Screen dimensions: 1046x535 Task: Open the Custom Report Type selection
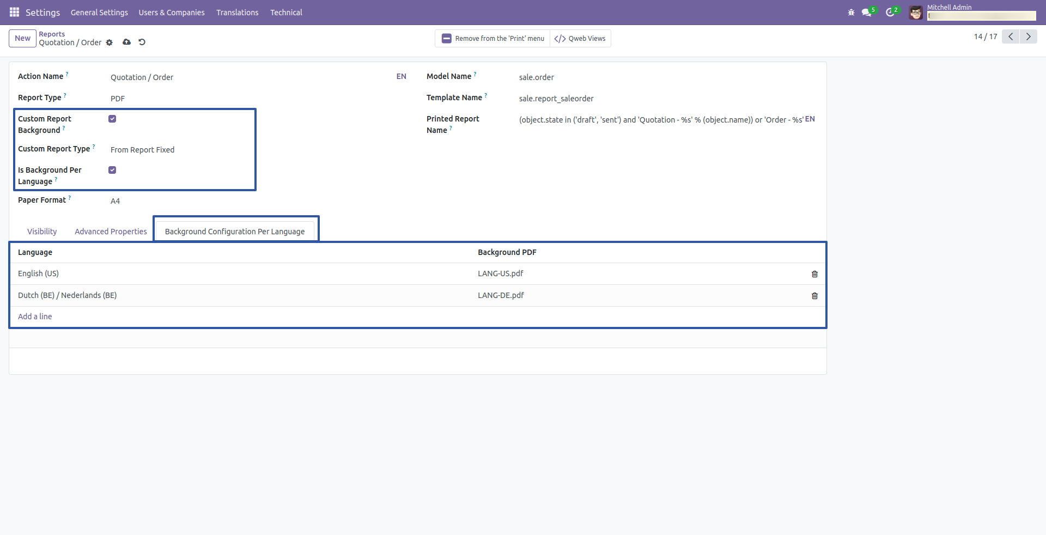pos(142,149)
